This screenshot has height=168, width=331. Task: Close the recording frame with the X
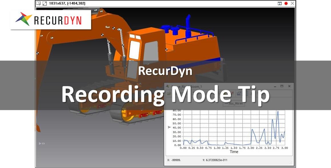pos(292,3)
